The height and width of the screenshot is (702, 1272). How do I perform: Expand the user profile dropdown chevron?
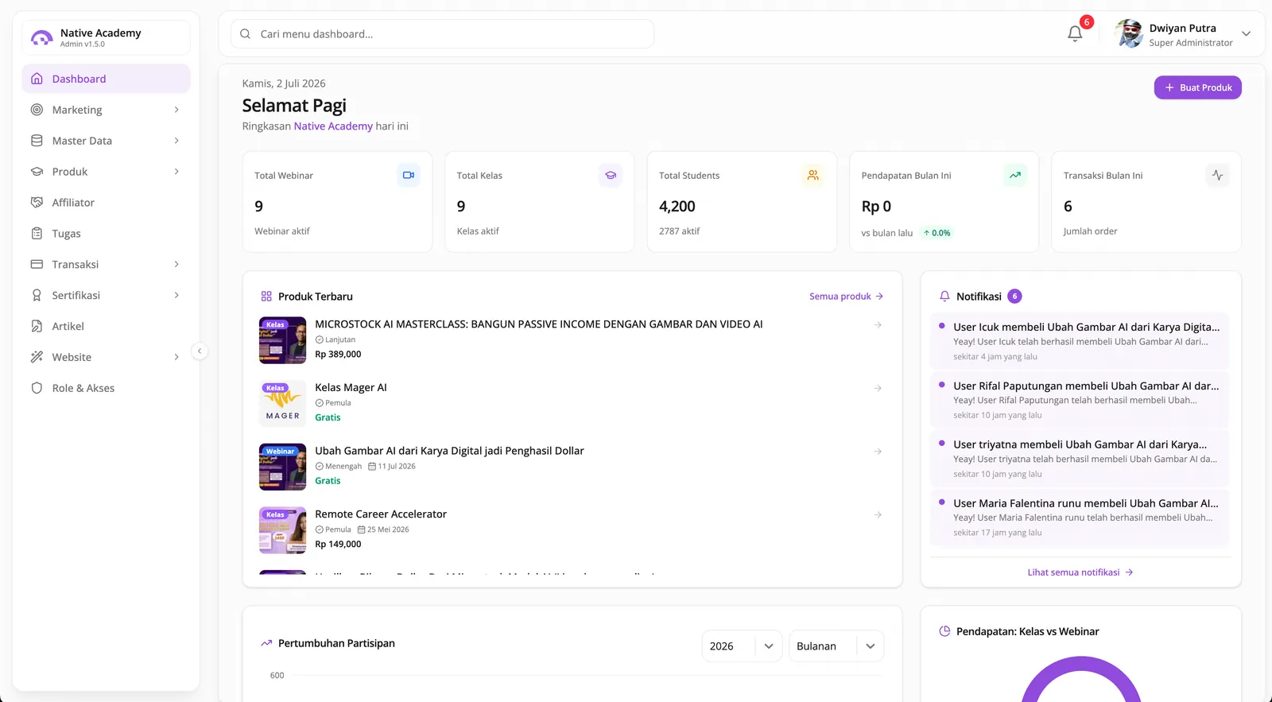(1246, 34)
